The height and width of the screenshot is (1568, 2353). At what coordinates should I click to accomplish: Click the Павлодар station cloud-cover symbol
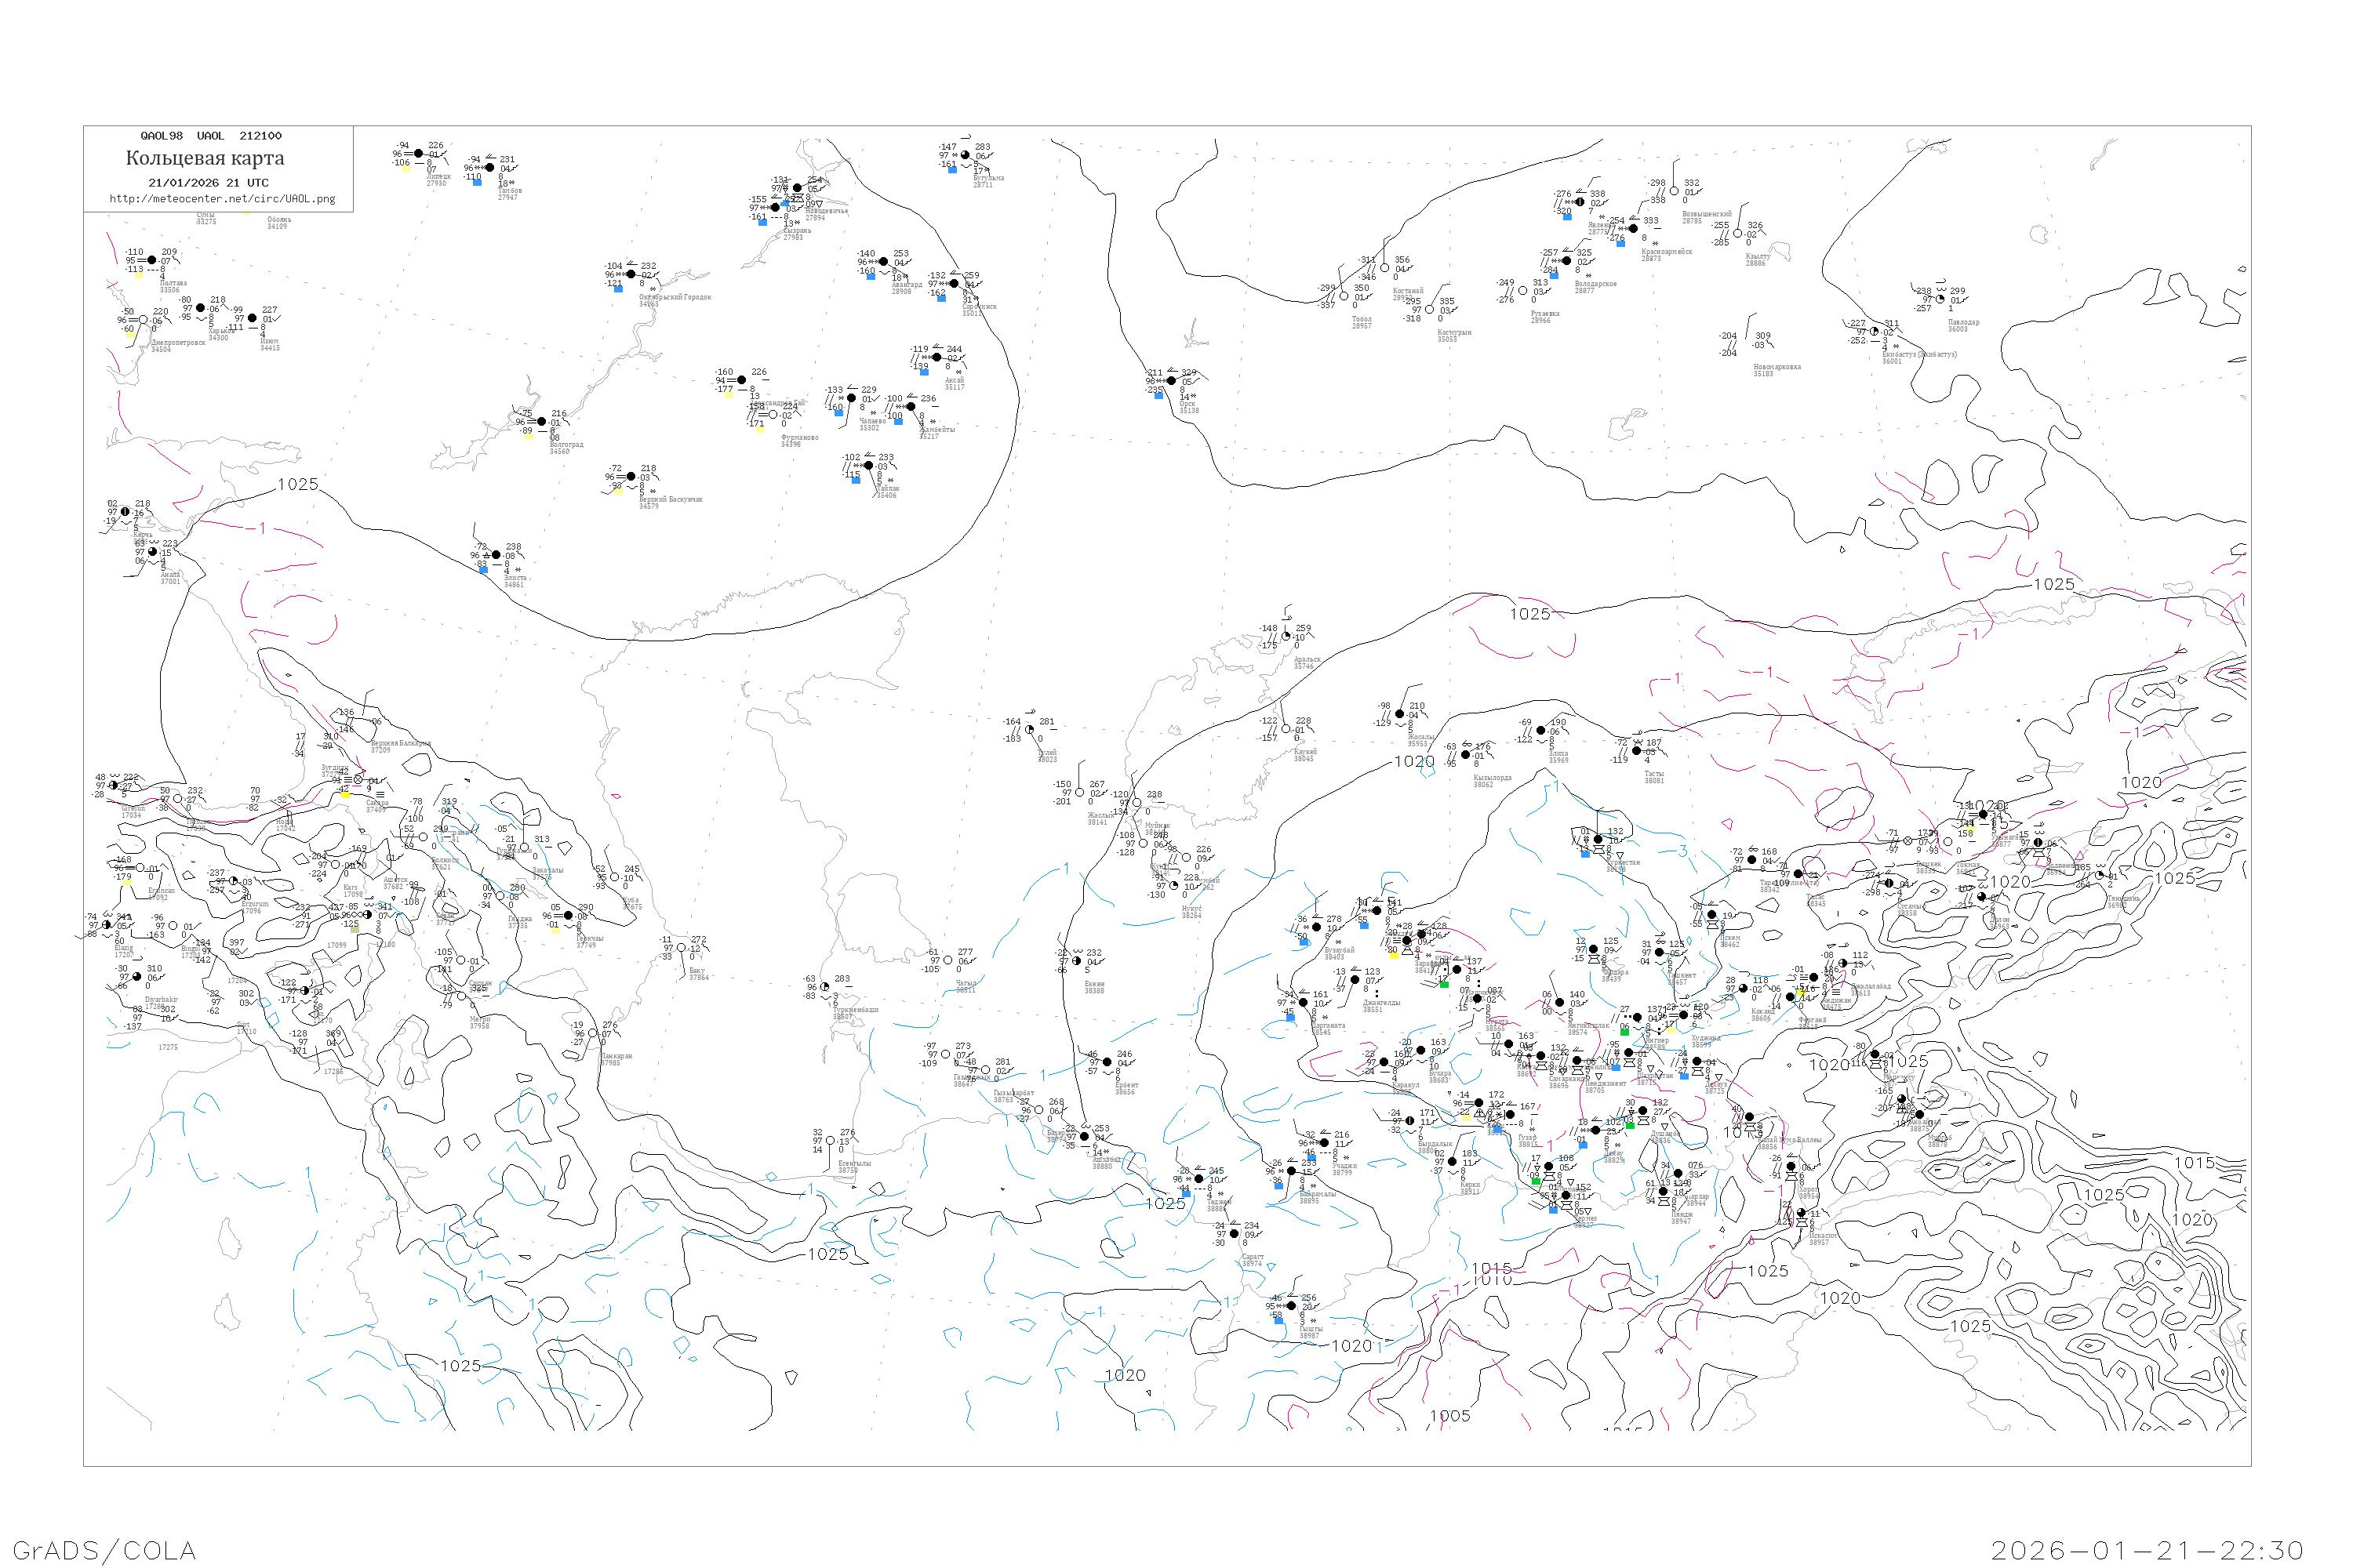1940,299
